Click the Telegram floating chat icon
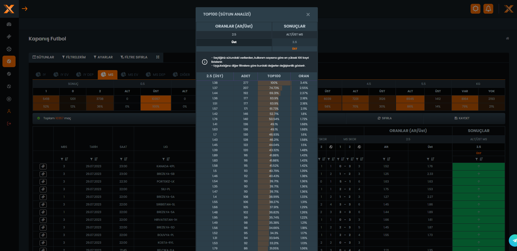The height and width of the screenshot is (251, 517). point(514,240)
